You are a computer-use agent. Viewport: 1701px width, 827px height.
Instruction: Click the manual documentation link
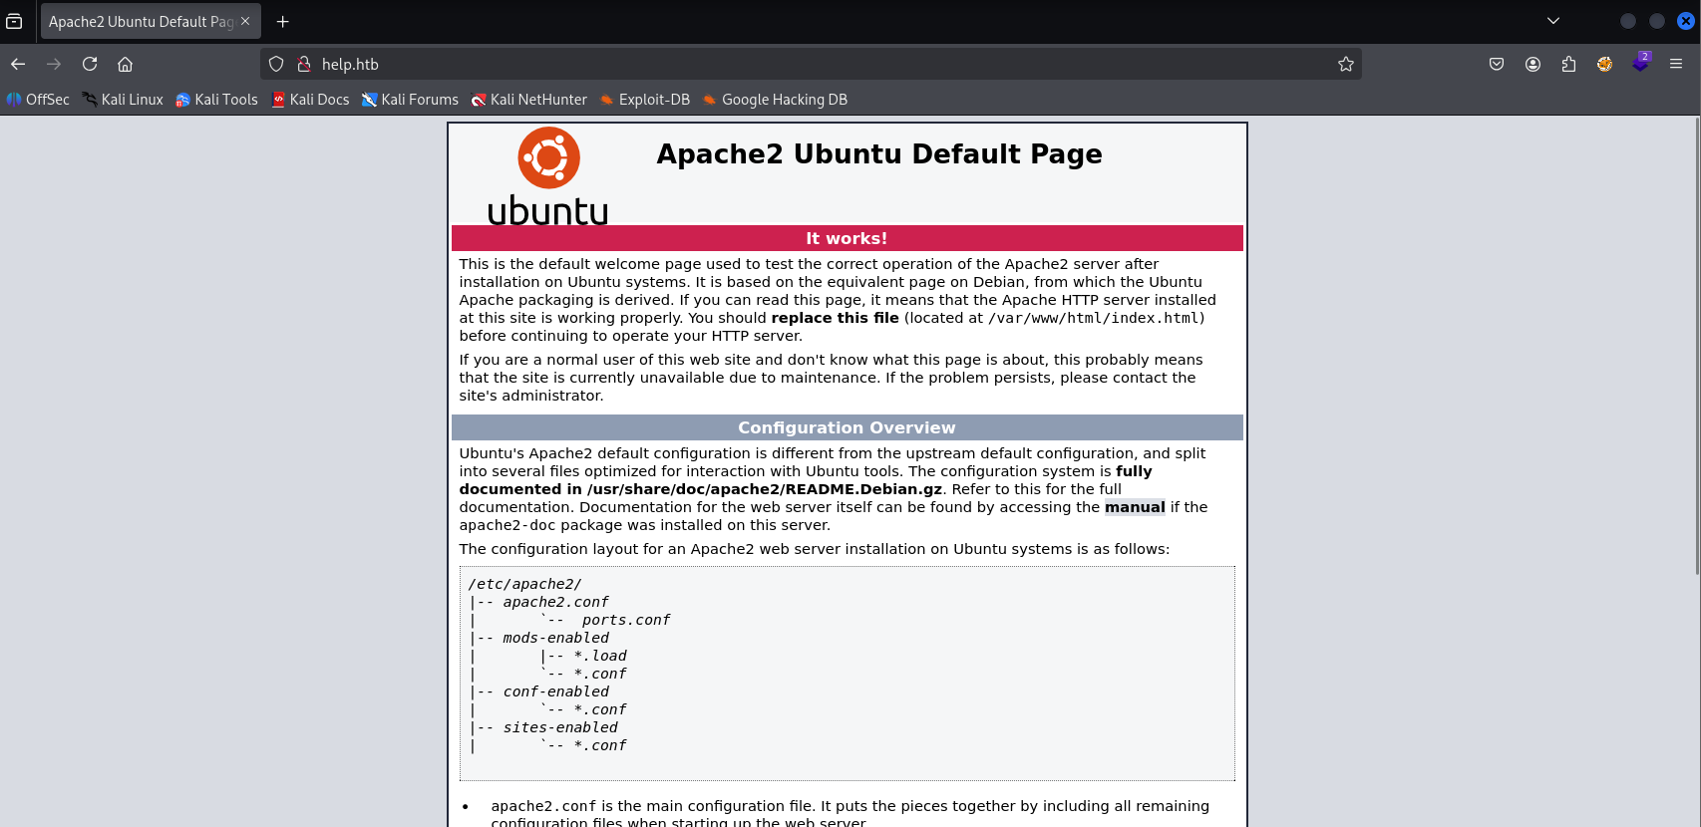click(x=1135, y=507)
